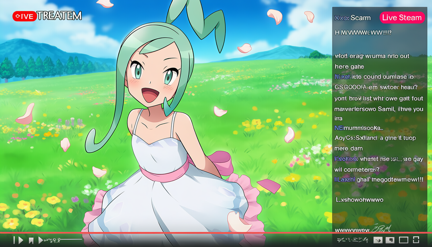Click the scribbled text left of the arrow button
The height and width of the screenshot is (247, 432).
(353, 240)
